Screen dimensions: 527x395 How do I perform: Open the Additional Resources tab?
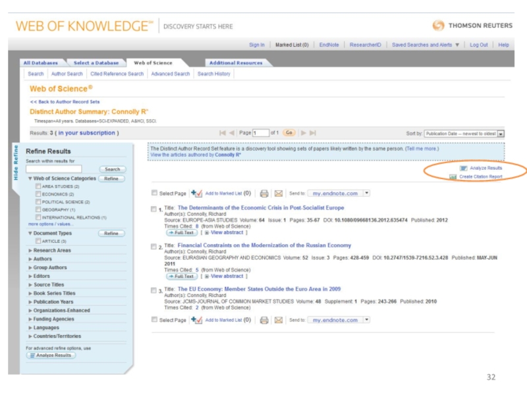click(236, 63)
